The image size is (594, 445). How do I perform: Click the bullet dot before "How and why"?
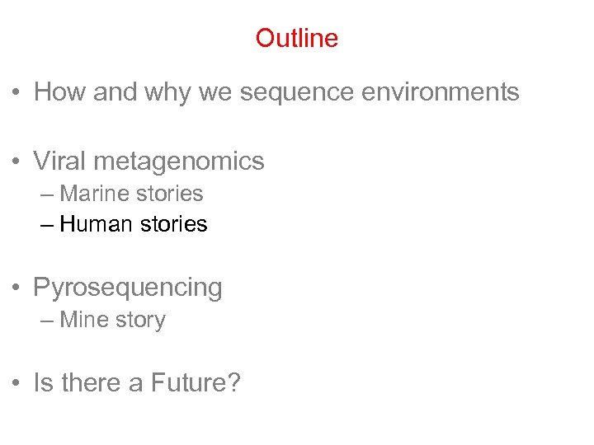pyautogui.click(x=16, y=93)
